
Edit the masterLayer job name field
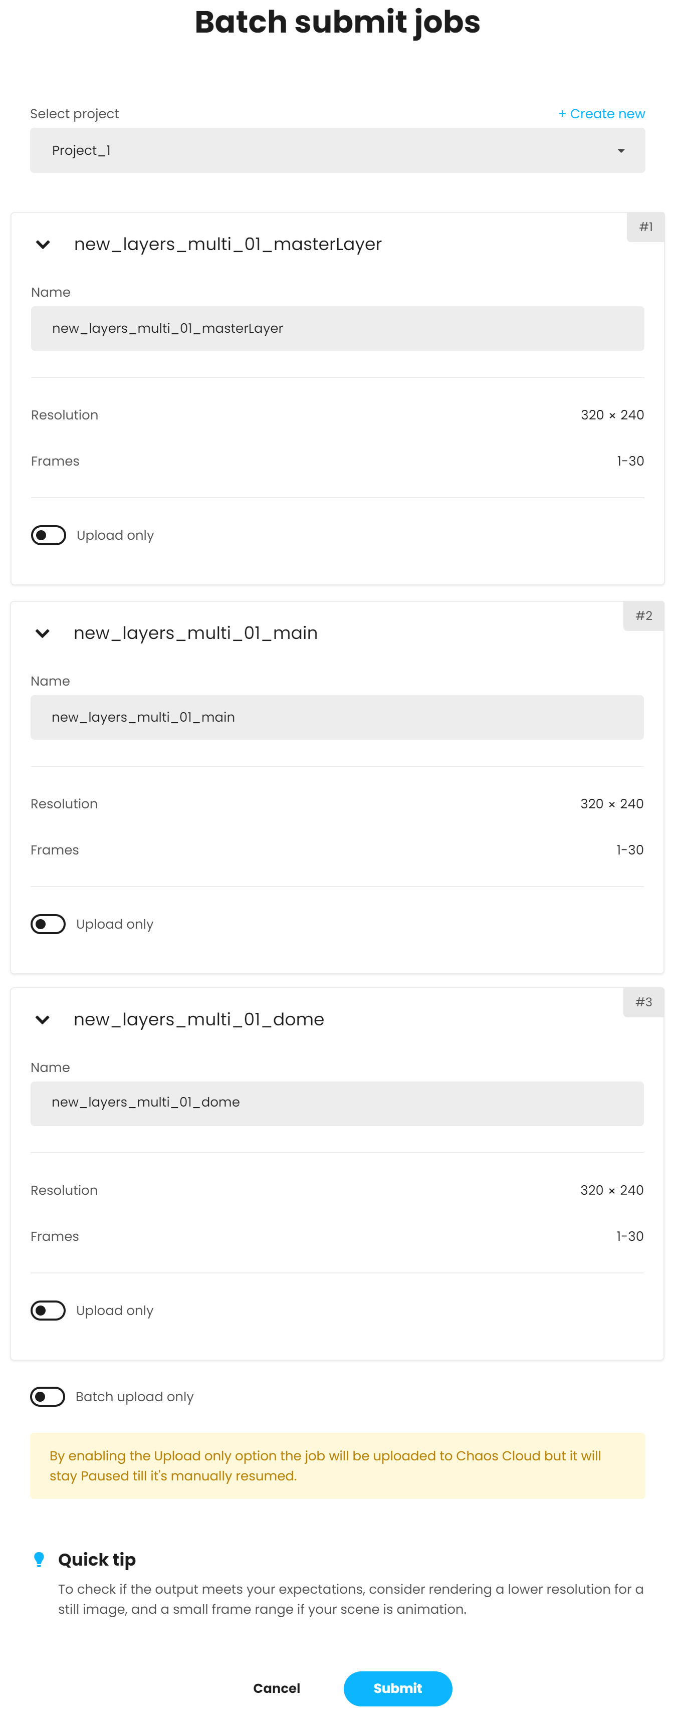tap(338, 329)
